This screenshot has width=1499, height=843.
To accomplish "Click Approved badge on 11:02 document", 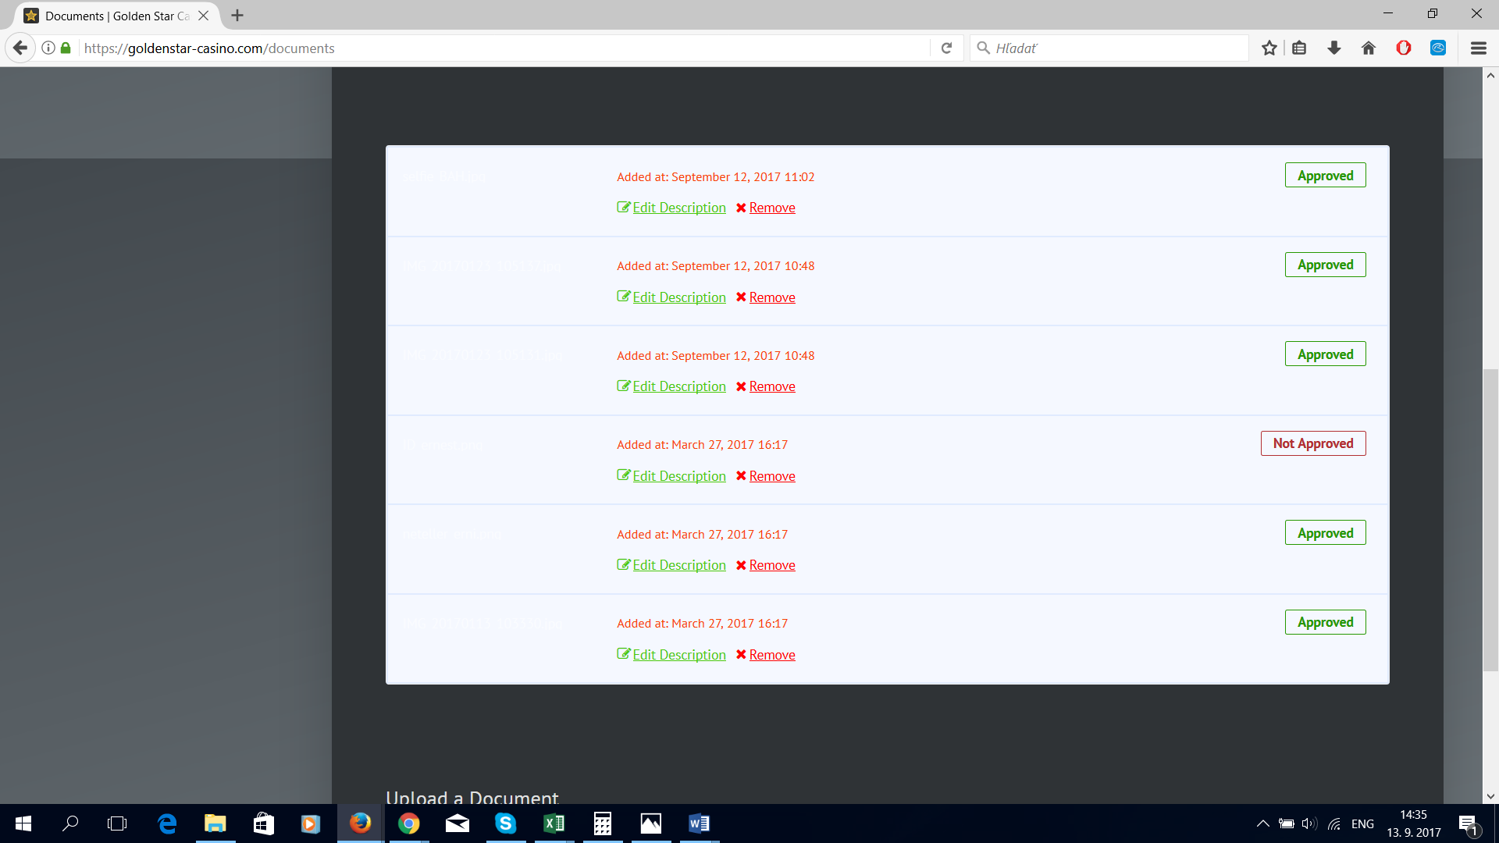I will click(1326, 176).
